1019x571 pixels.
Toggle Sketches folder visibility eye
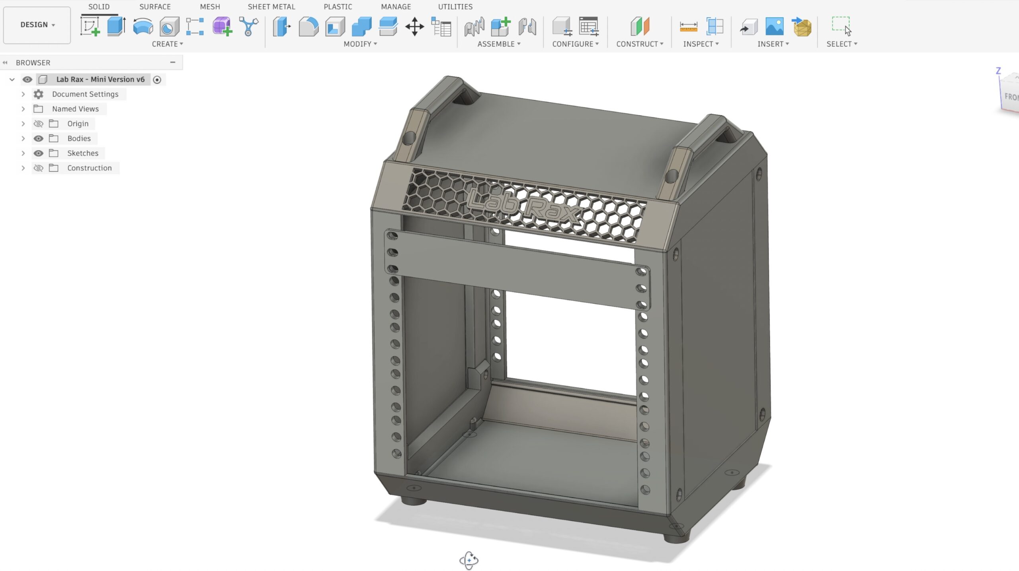point(38,153)
